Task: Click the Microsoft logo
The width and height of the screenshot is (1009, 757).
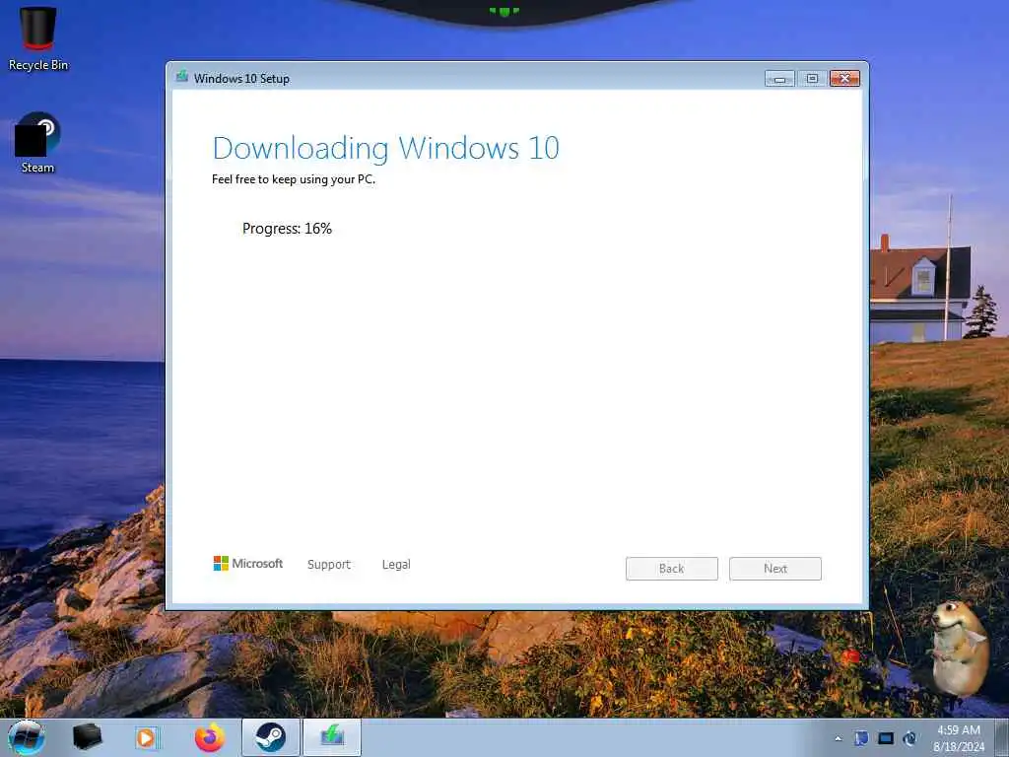Action: pyautogui.click(x=247, y=564)
